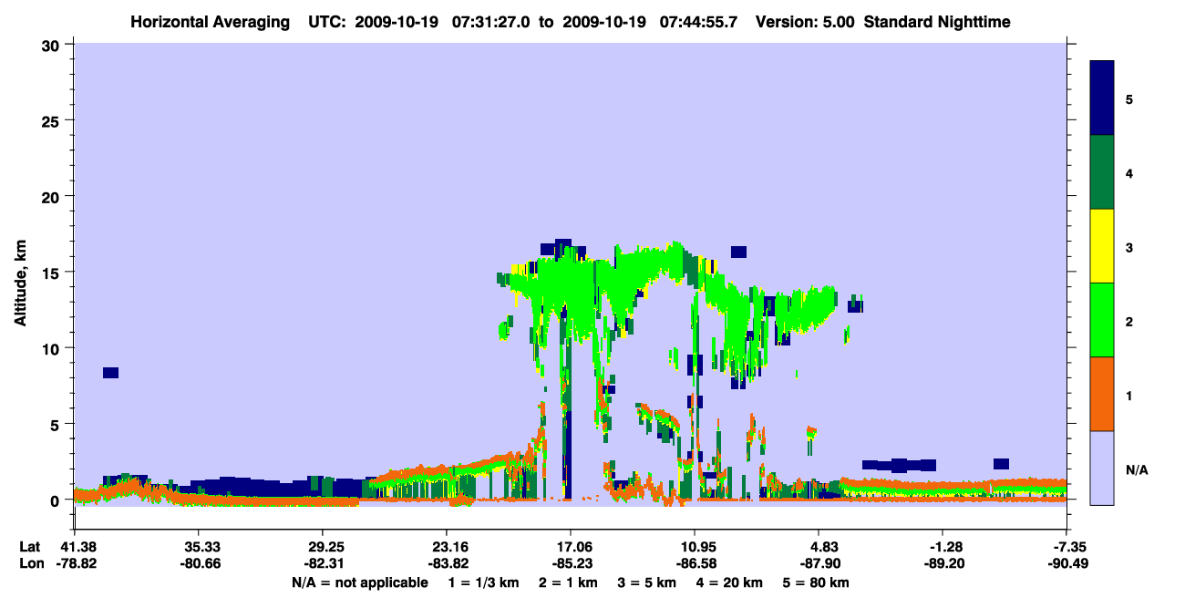1185x608 pixels.
Task: Click the yellow colorbar segment labeled 3
Action: (1102, 246)
